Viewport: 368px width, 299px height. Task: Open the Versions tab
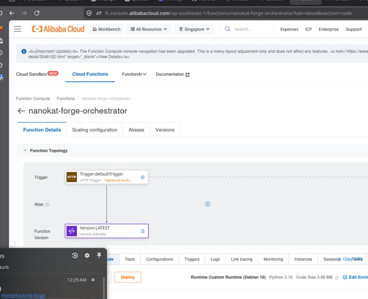[165, 130]
